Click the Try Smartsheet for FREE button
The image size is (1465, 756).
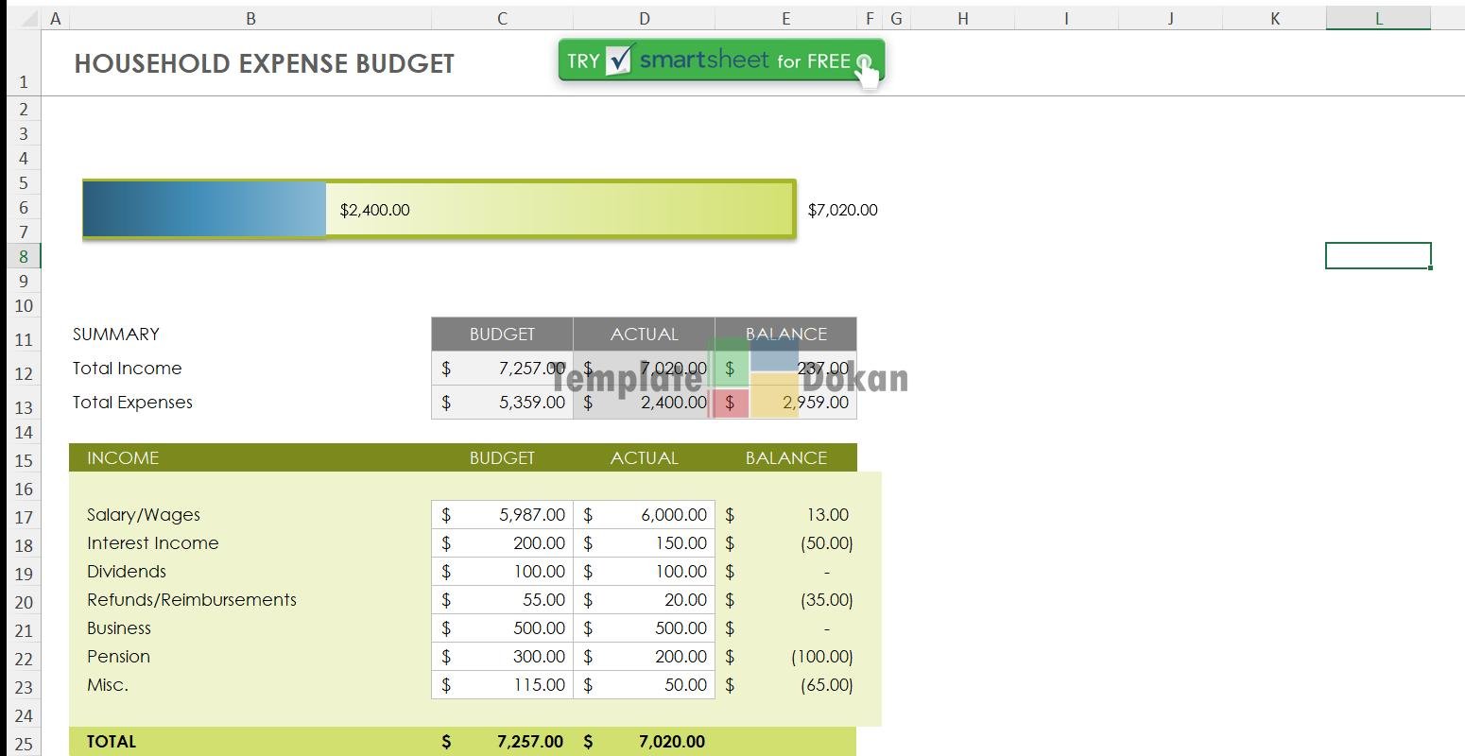[x=720, y=60]
